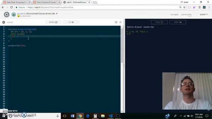Image resolution: width=212 pixels, height=119 pixels.
Task: Click the help question-mark tray icon
Action: [167, 116]
